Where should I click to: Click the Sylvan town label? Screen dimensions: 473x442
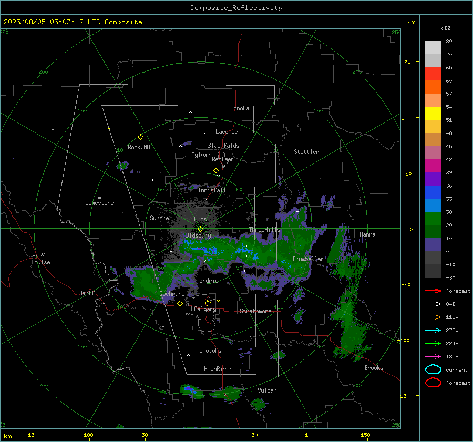(x=201, y=155)
